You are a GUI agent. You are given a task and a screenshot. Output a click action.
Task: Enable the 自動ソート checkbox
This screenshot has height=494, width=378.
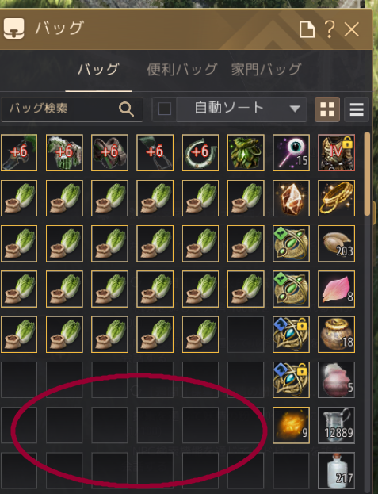point(165,109)
